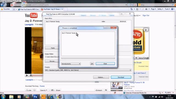Stop loading with the red X icon
176x99 pixels.
(x=135, y=5)
